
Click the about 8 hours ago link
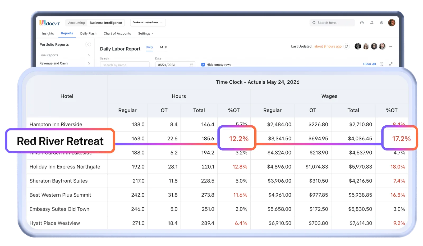pos(328,46)
